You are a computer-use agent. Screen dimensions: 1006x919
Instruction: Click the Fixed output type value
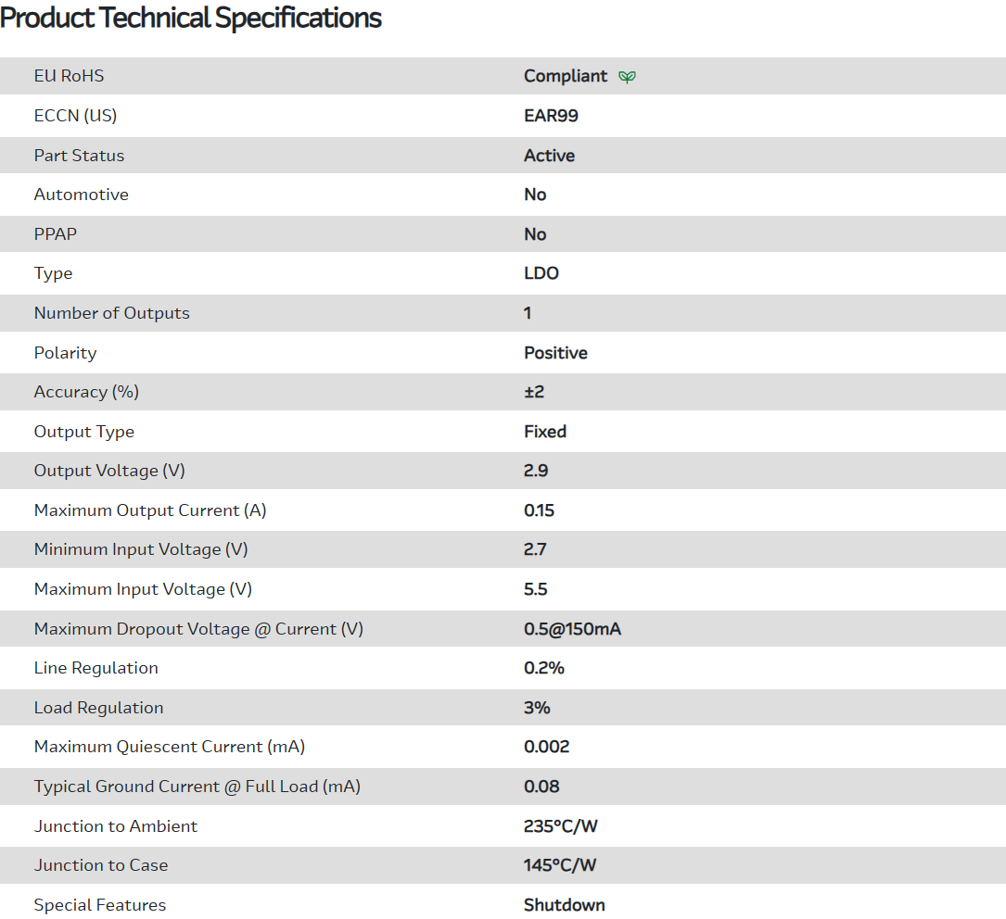point(545,432)
